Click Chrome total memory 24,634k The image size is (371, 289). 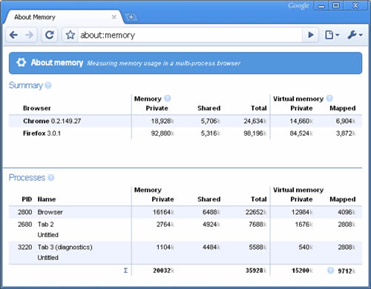tap(255, 121)
